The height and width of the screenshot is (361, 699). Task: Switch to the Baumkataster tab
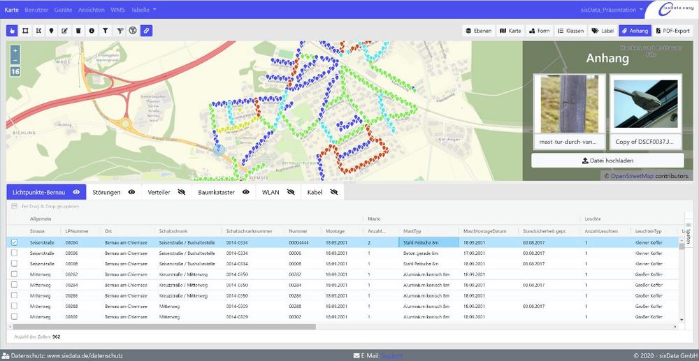coord(218,191)
